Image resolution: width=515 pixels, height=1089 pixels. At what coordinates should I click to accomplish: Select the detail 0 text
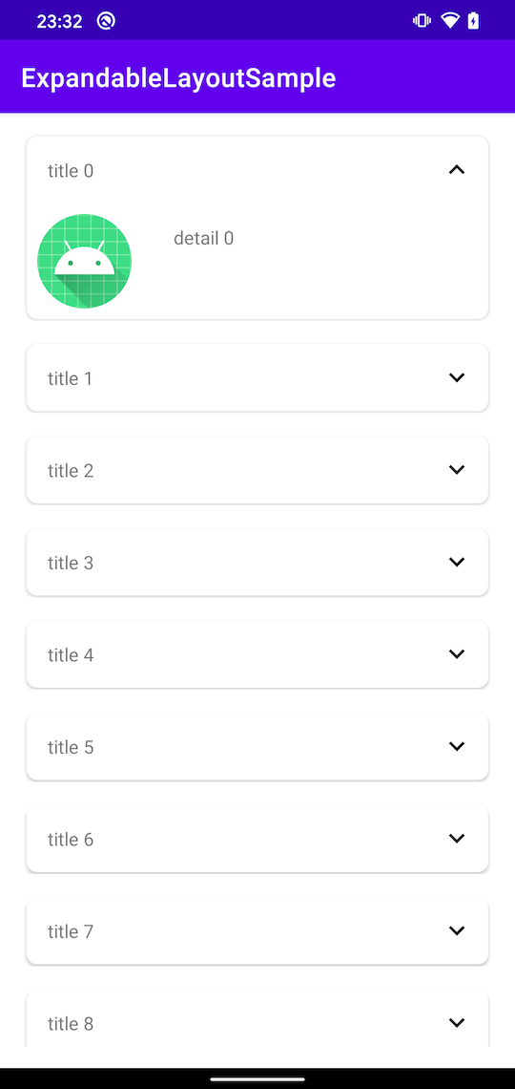(x=203, y=238)
